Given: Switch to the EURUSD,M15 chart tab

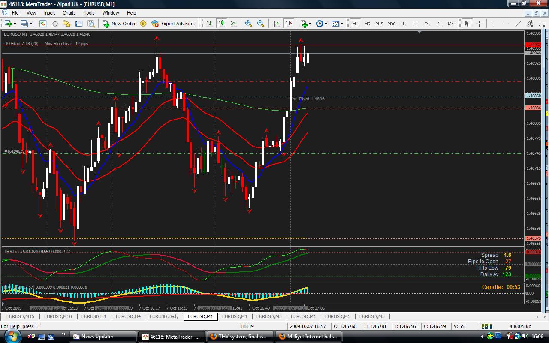Looking at the screenshot, I should click(x=21, y=316).
